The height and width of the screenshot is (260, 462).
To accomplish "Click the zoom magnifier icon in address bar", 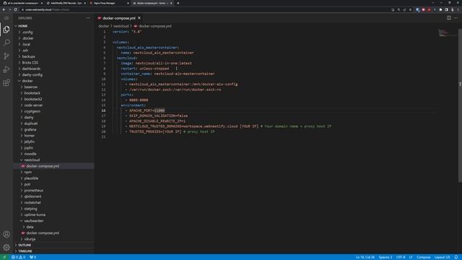I will tap(398, 9).
